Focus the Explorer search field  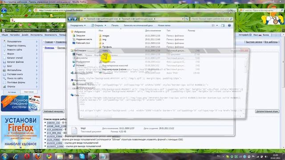click(x=212, y=19)
